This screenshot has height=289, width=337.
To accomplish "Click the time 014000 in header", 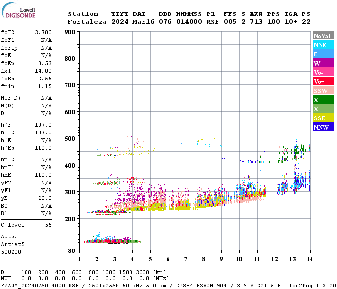I will [189, 22].
